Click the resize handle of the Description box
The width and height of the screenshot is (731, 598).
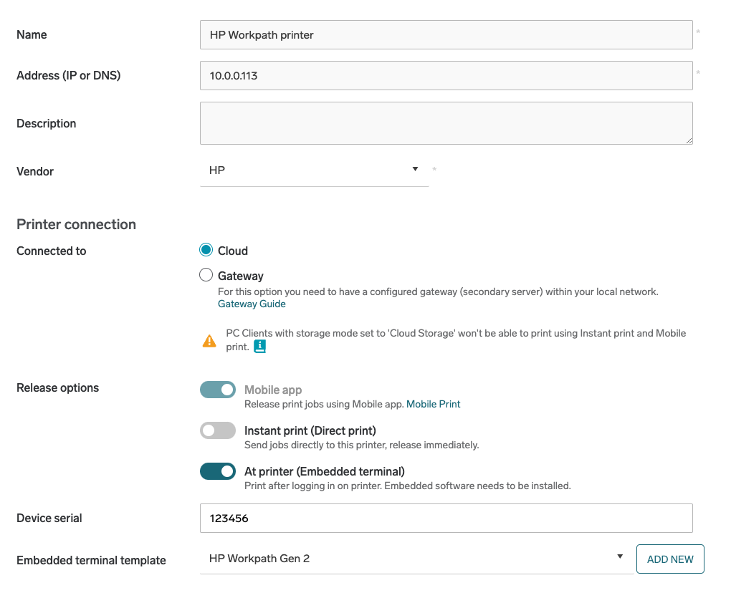coord(689,140)
